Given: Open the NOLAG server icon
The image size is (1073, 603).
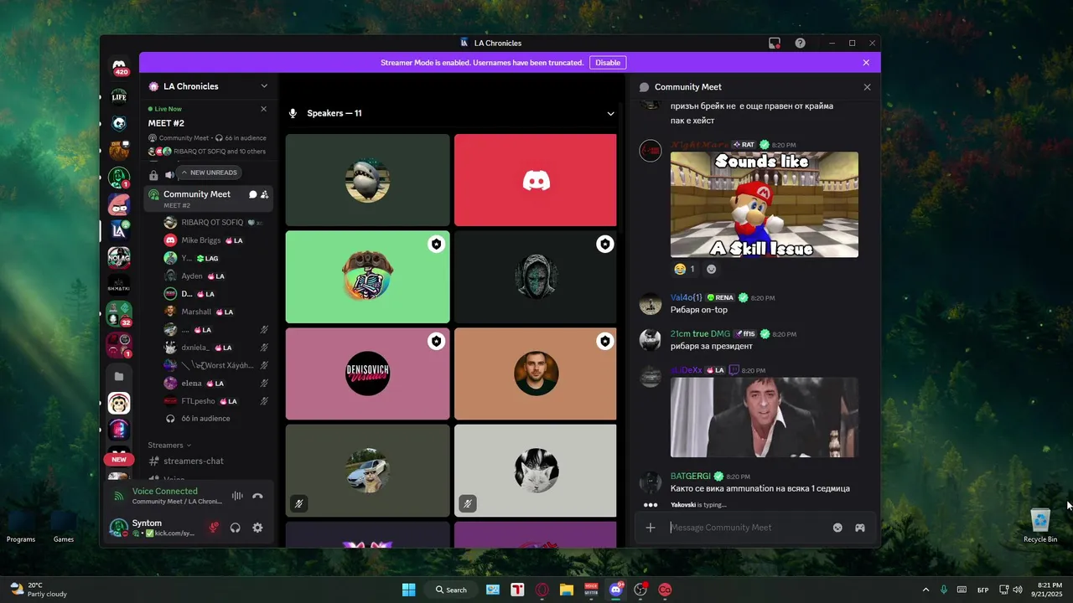Looking at the screenshot, I should tap(119, 258).
